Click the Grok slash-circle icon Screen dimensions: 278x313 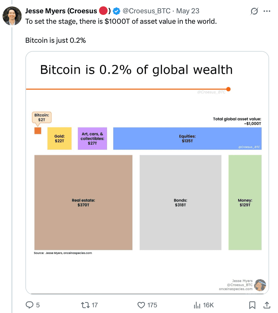(x=254, y=11)
